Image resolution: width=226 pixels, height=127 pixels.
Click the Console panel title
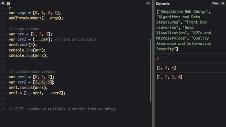[x=162, y=4]
